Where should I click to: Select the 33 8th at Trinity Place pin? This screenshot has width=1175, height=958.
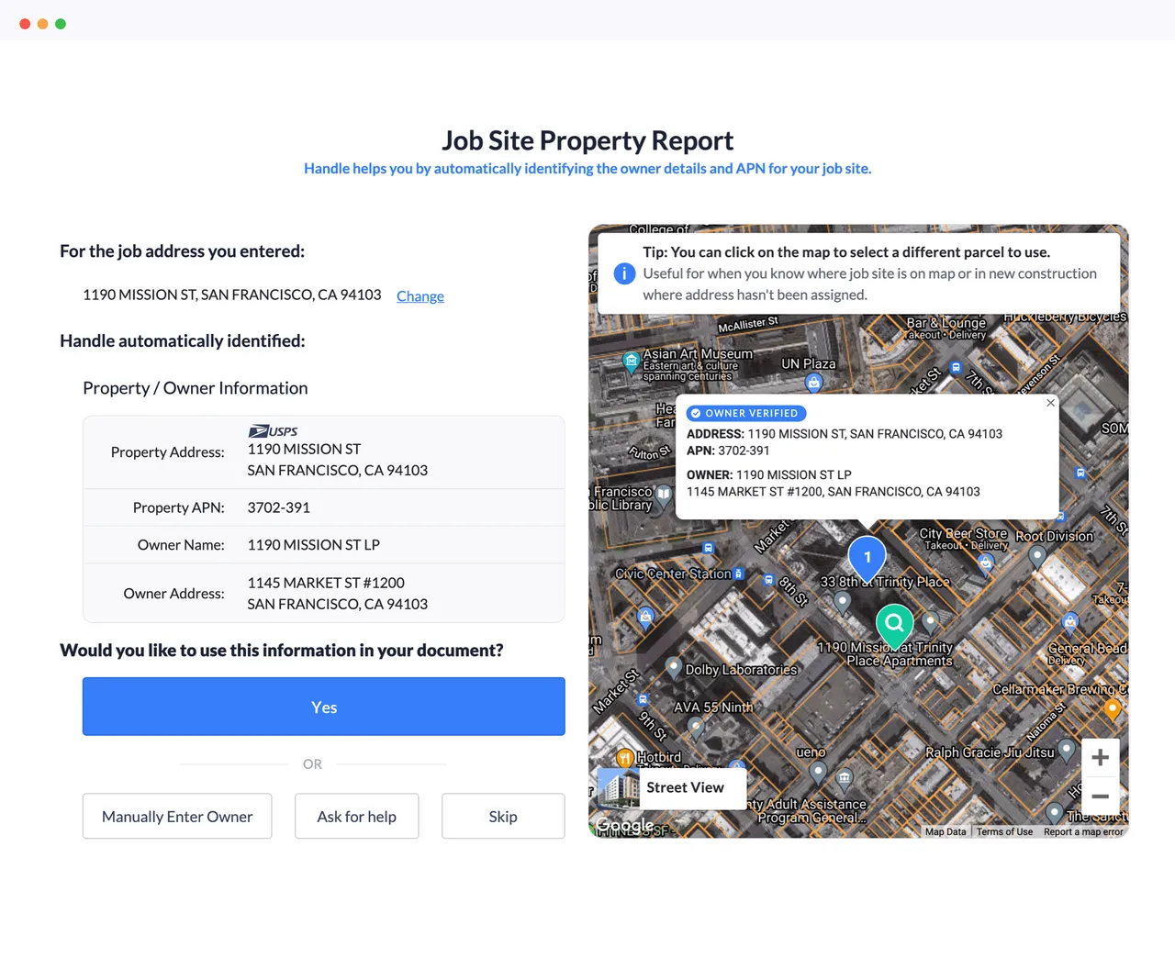[x=843, y=602]
